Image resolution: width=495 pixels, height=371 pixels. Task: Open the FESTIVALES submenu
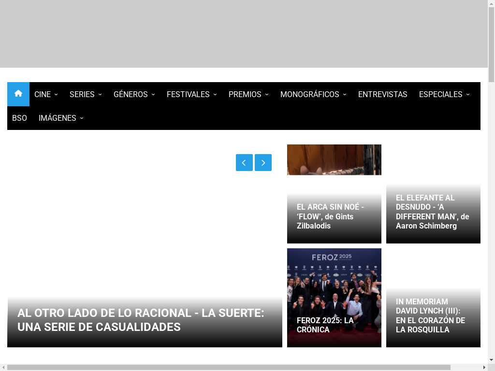(x=191, y=94)
